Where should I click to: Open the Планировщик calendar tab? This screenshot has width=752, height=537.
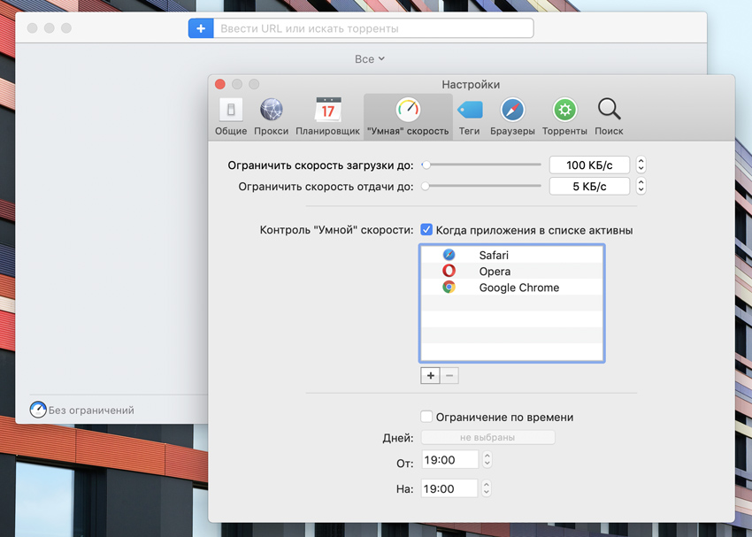click(x=327, y=118)
